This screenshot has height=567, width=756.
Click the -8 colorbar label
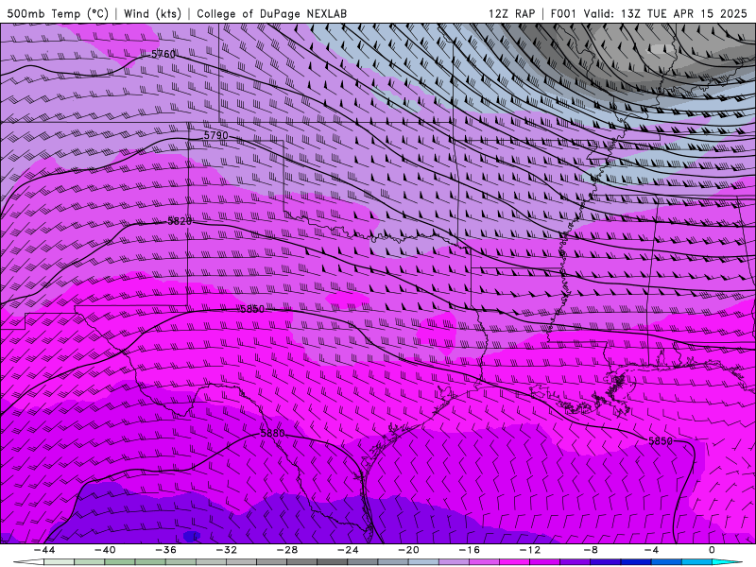[591, 550]
